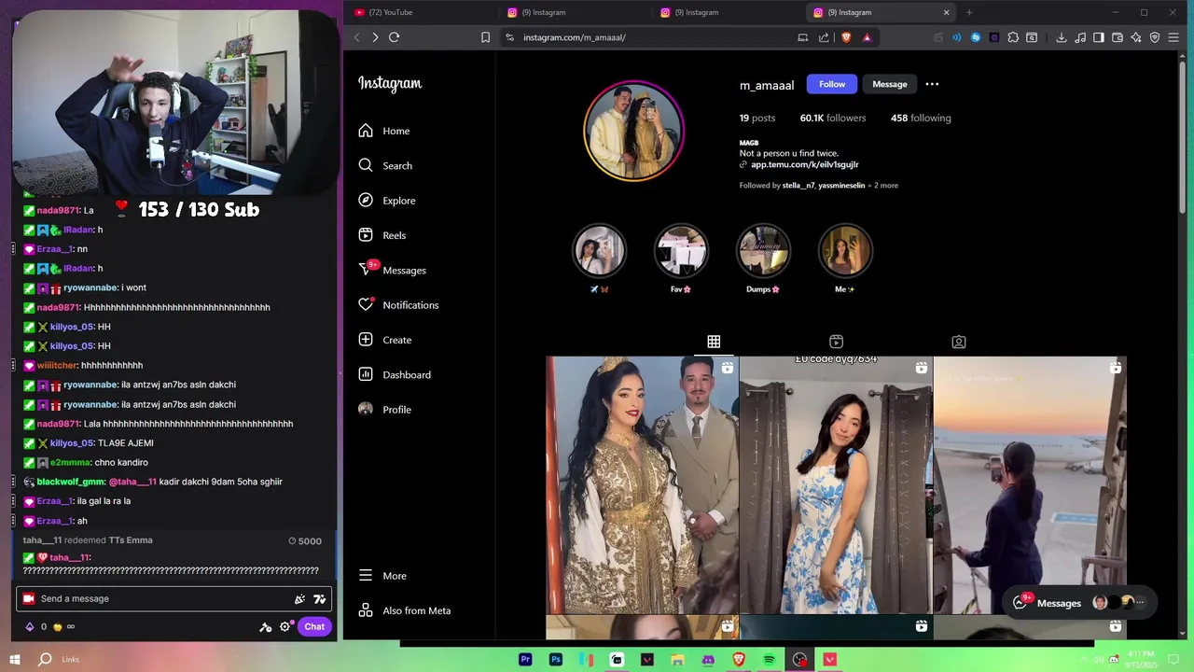Image resolution: width=1194 pixels, height=672 pixels.
Task: Message the m_amaaal account
Action: click(x=890, y=84)
